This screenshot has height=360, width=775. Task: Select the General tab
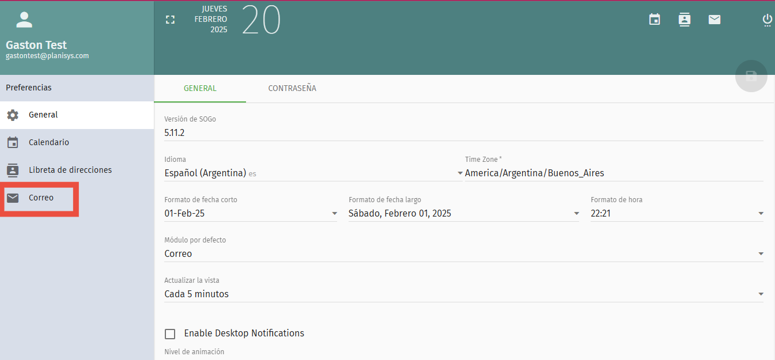tap(200, 89)
